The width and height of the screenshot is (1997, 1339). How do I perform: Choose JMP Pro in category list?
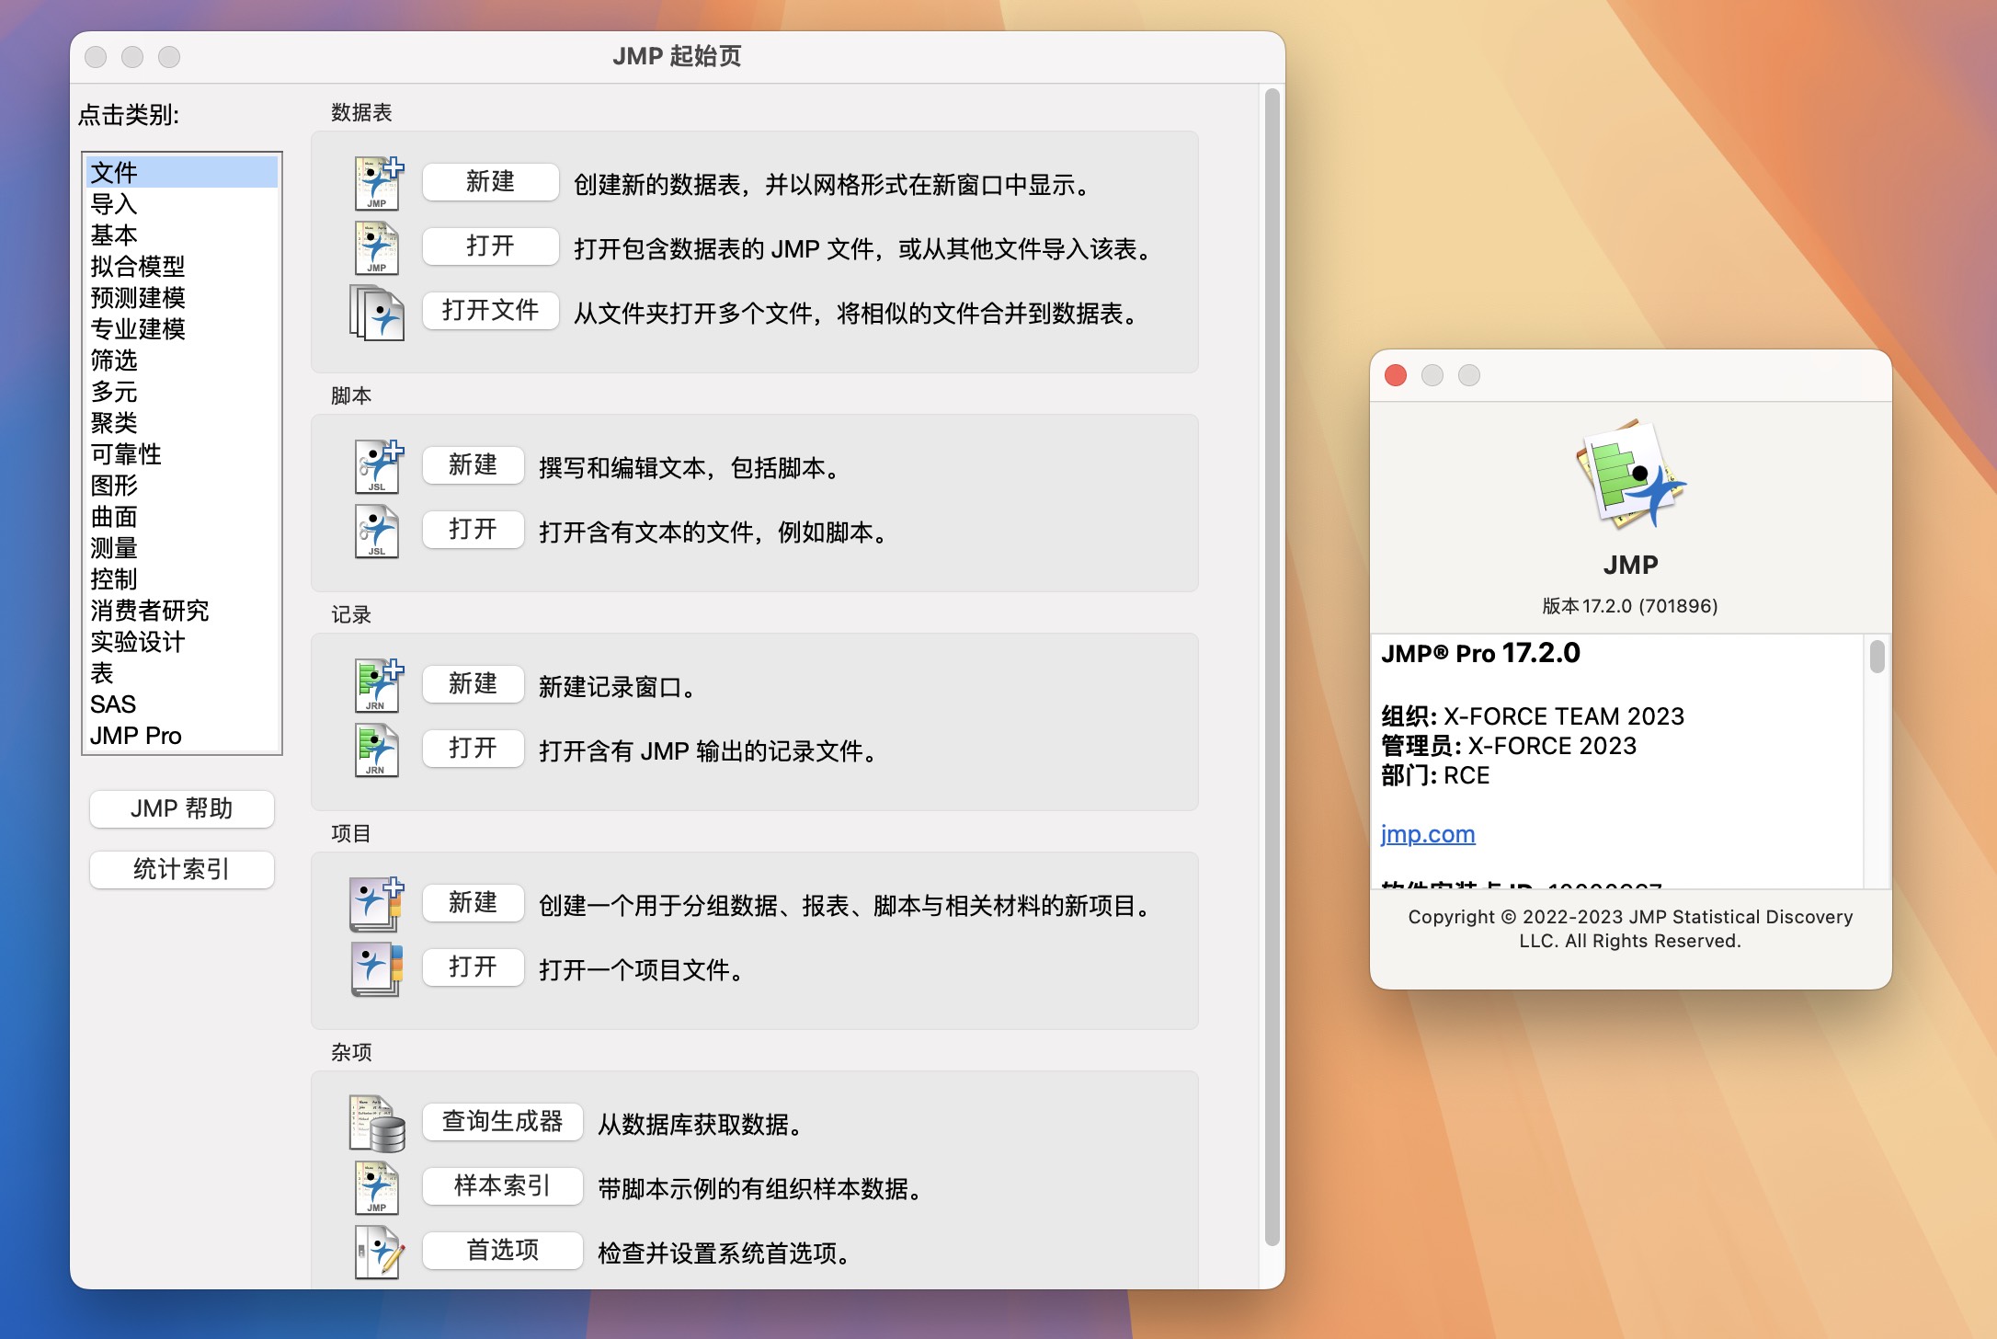click(182, 735)
